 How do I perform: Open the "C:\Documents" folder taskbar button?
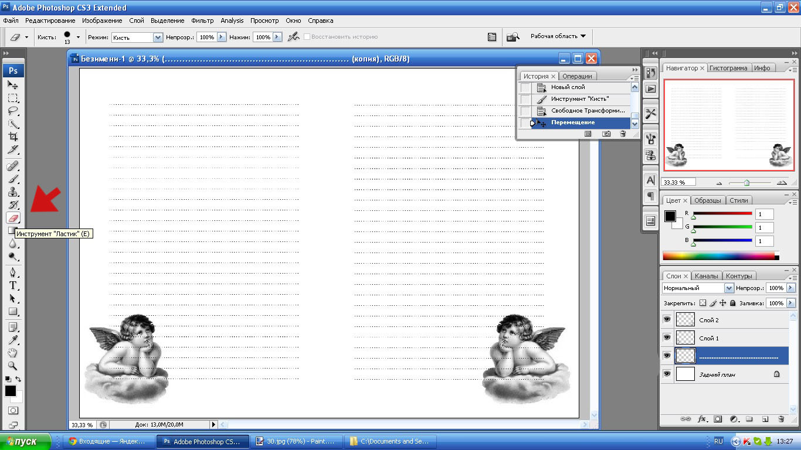click(389, 441)
